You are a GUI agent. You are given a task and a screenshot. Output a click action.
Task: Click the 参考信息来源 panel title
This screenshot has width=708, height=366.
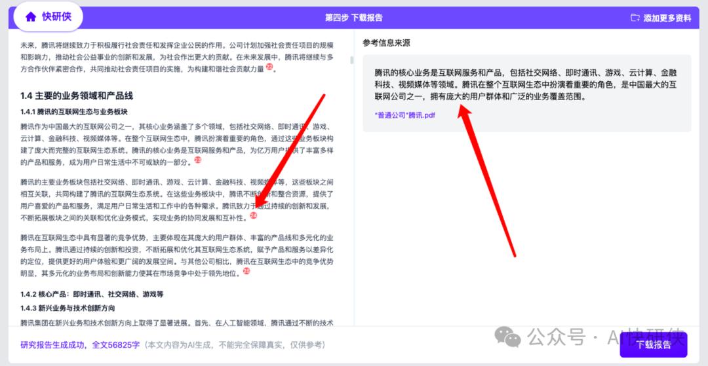click(387, 43)
